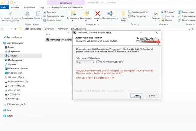
Task: Click Снять выделение in the ribbon
Action: (187, 16)
